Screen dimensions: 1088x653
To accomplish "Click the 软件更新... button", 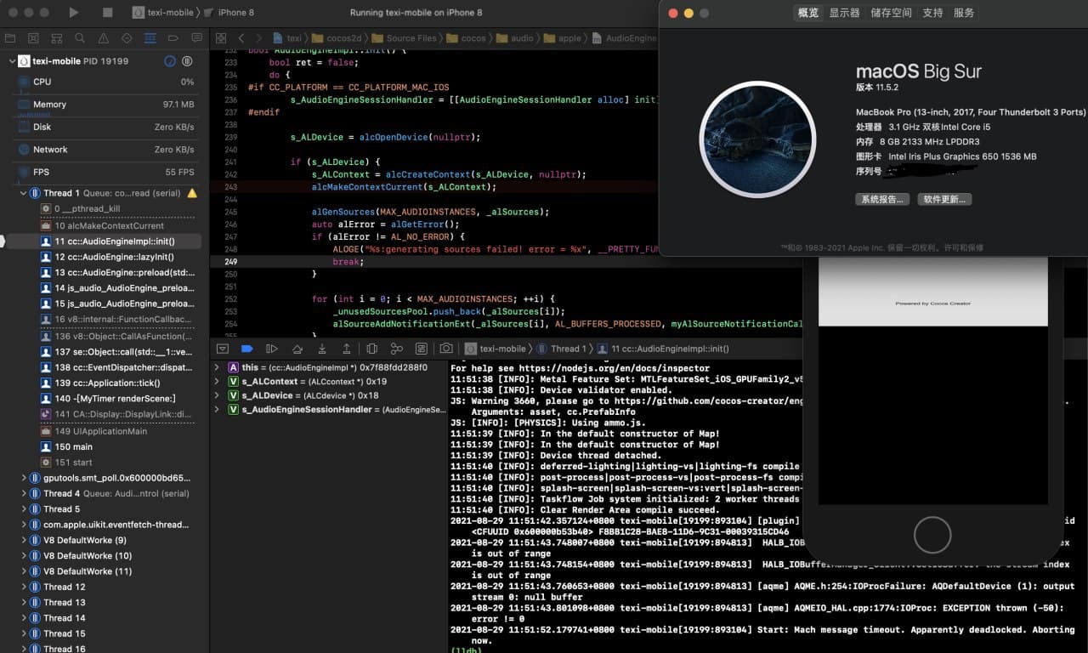I will click(x=944, y=199).
